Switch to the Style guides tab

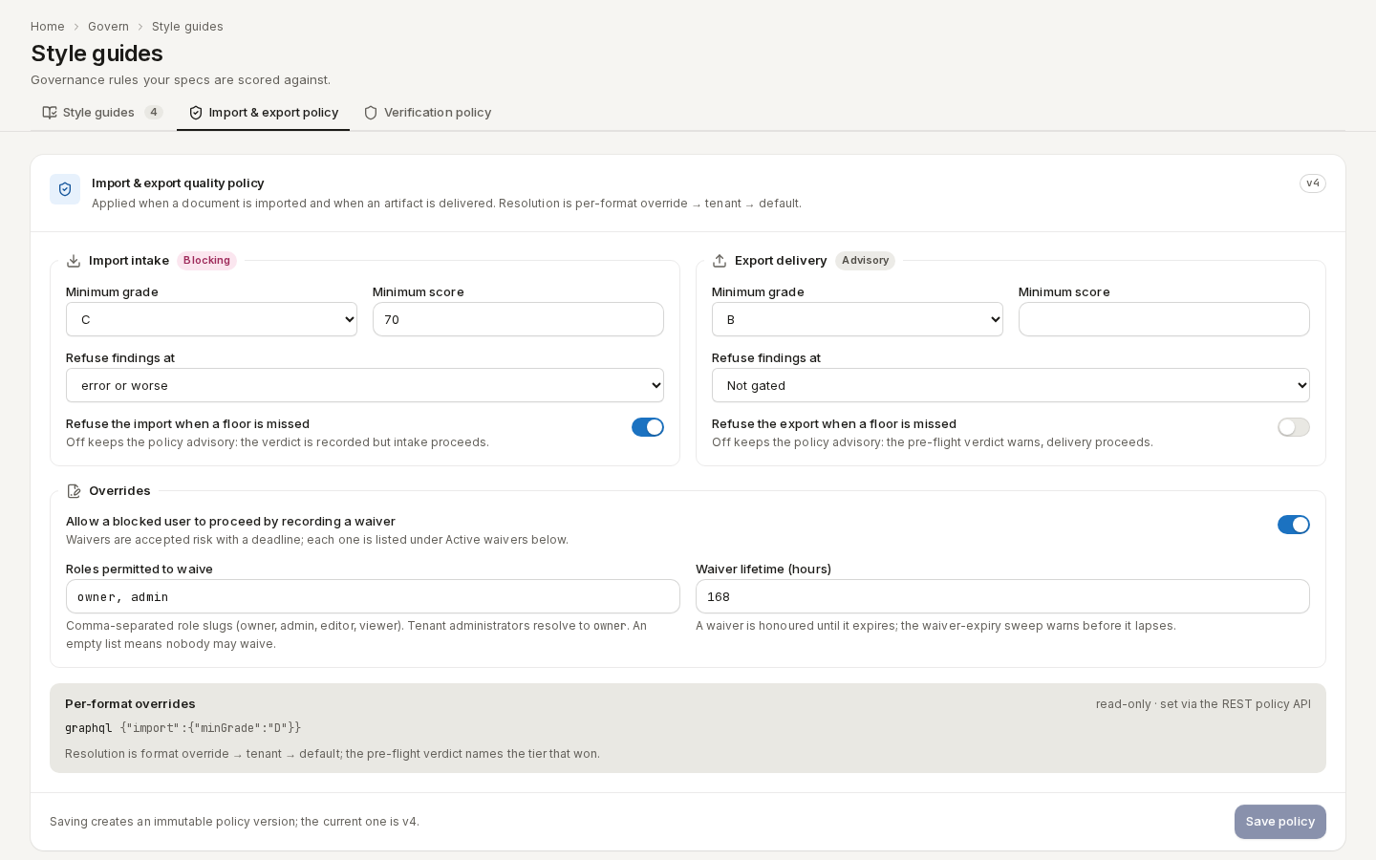point(102,113)
